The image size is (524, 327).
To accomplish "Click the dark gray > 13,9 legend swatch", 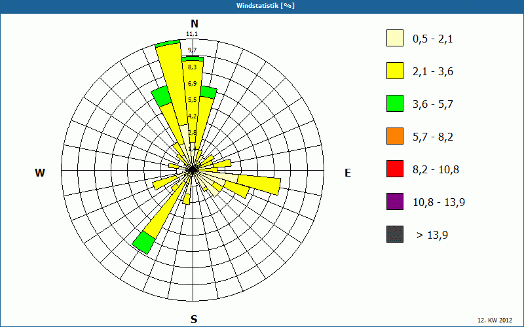I will pos(395,234).
